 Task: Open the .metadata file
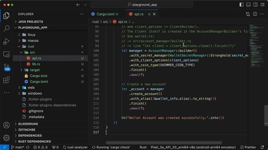click(x=50, y=117)
